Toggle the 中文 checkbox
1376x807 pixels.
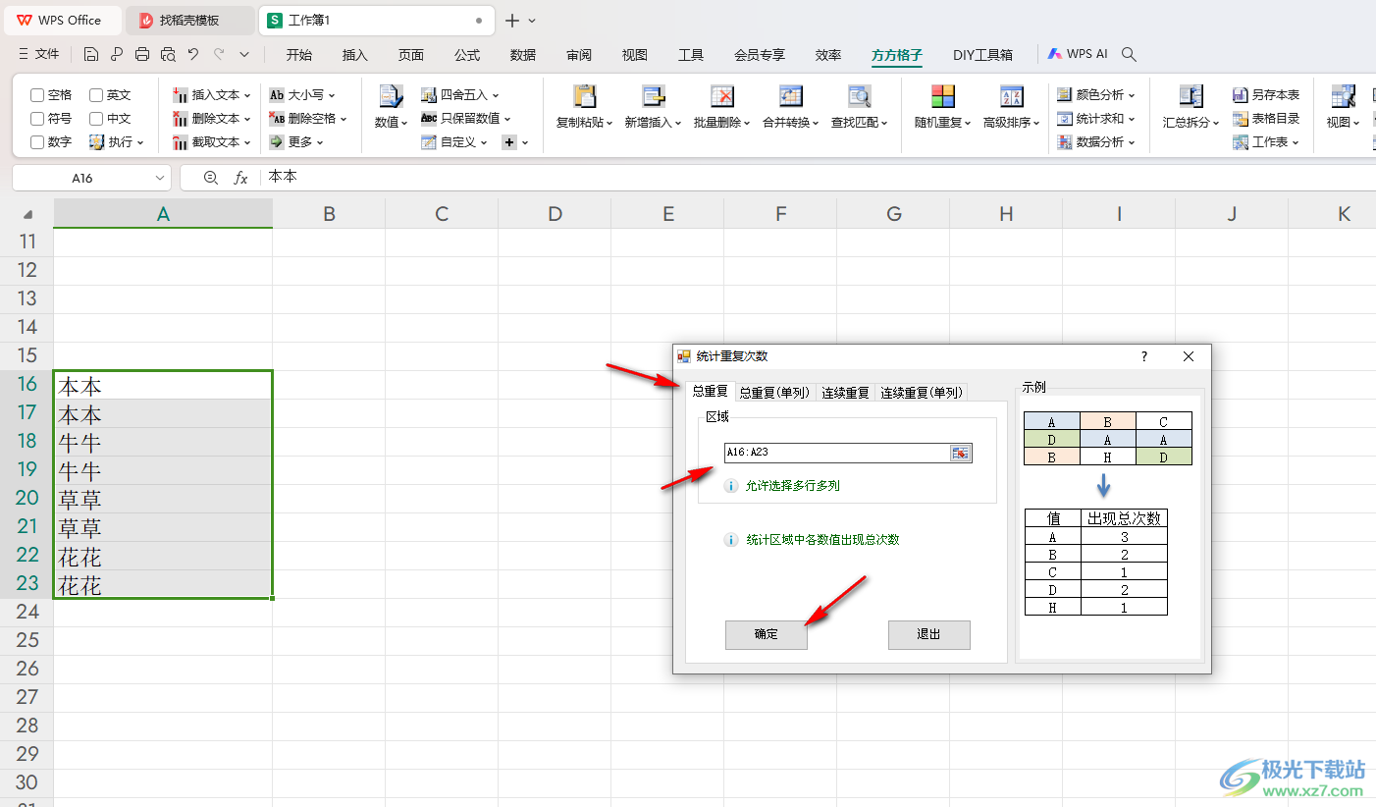click(96, 119)
